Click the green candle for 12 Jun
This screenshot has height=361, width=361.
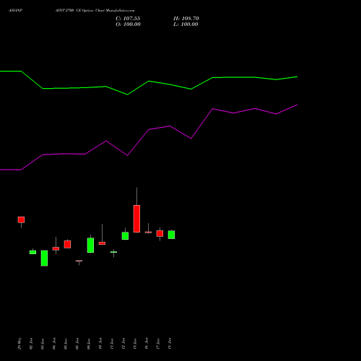click(125, 236)
